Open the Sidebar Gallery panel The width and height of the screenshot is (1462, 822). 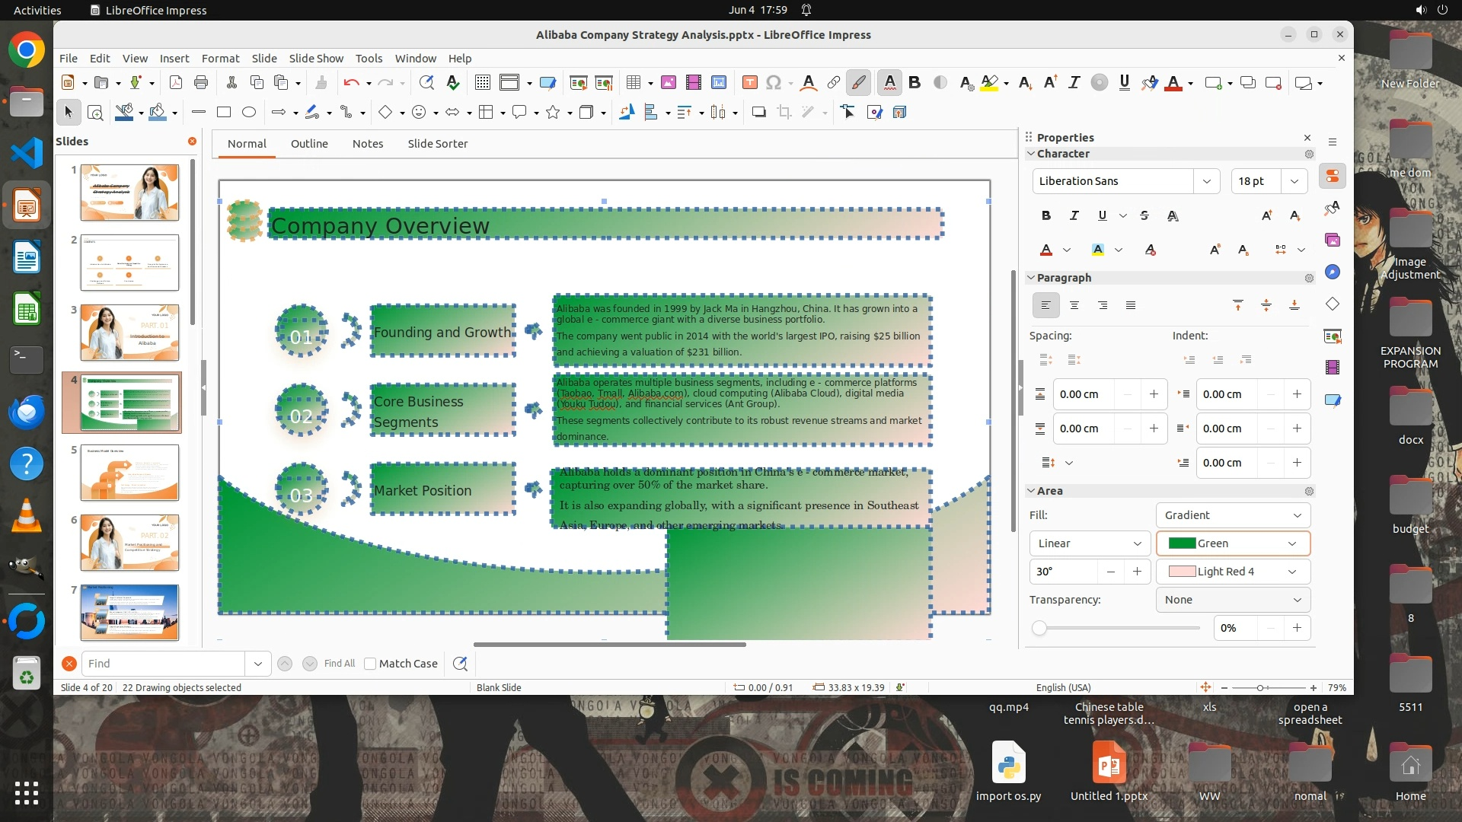click(x=1333, y=240)
